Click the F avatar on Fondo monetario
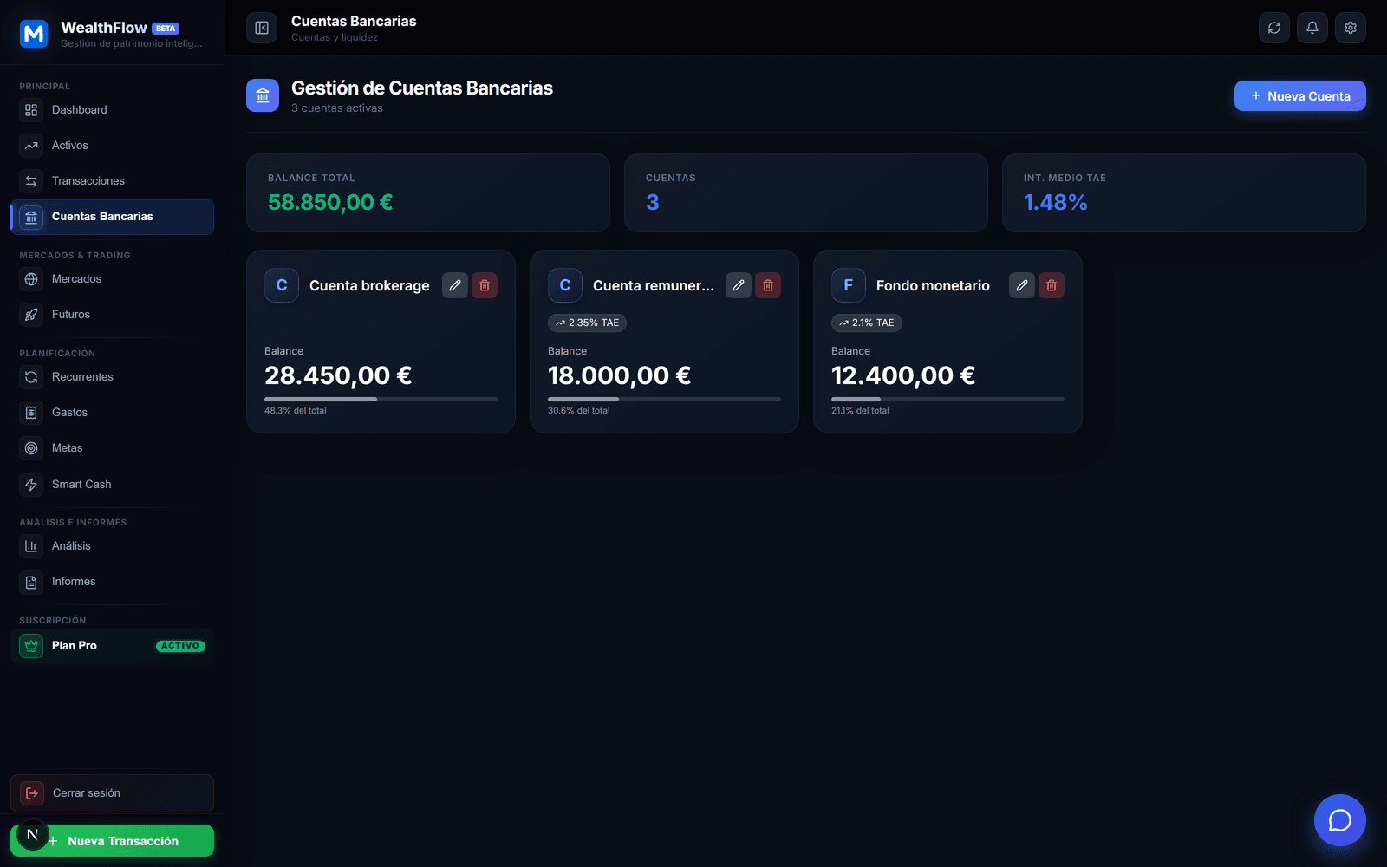 pos(849,285)
